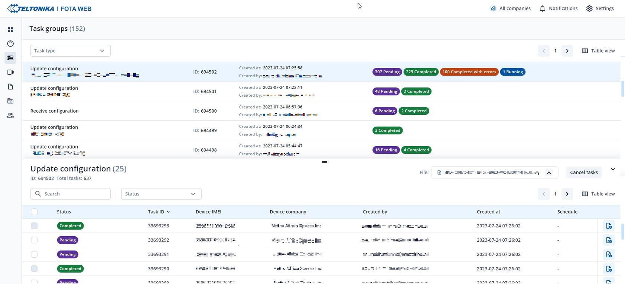The width and height of the screenshot is (625, 284).
Task: Collapse the task details panel chevron
Action: [x=613, y=170]
